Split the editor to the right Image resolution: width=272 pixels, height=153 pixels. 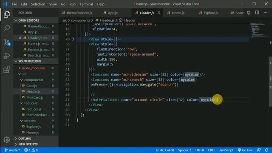coord(257,13)
